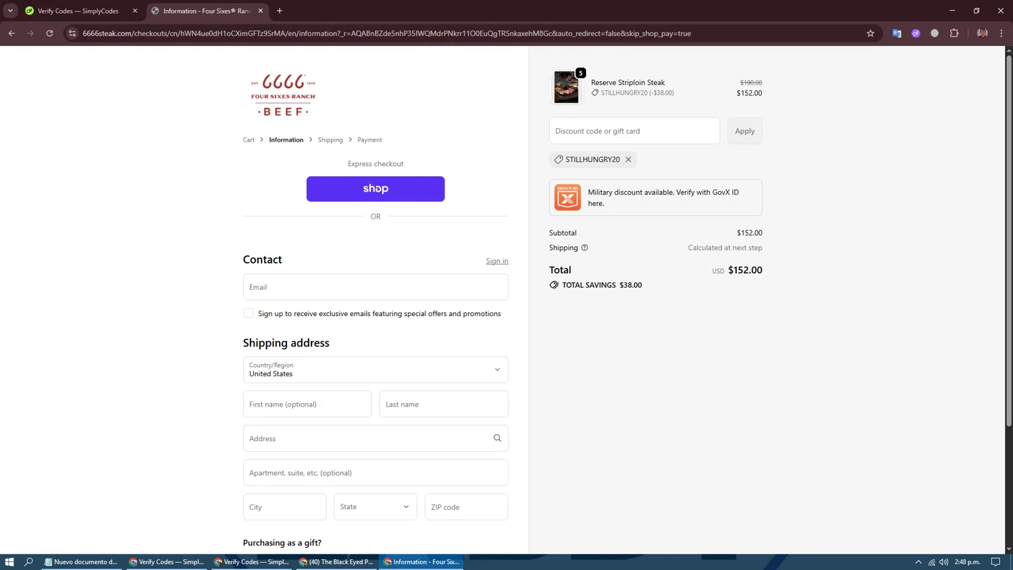
Task: Open the Four Sixes Ranch Beef logo
Action: tap(283, 95)
